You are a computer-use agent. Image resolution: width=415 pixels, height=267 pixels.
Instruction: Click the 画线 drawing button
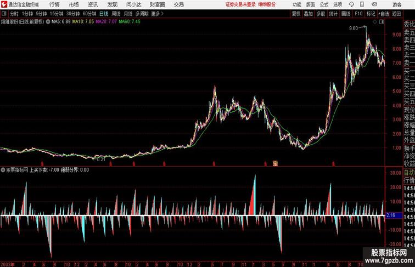tap(346, 14)
